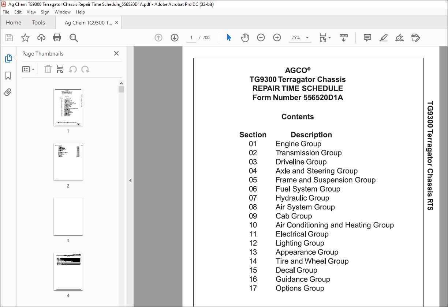
Task: Click the 'Guidance Group' contents entry
Action: tap(303, 279)
